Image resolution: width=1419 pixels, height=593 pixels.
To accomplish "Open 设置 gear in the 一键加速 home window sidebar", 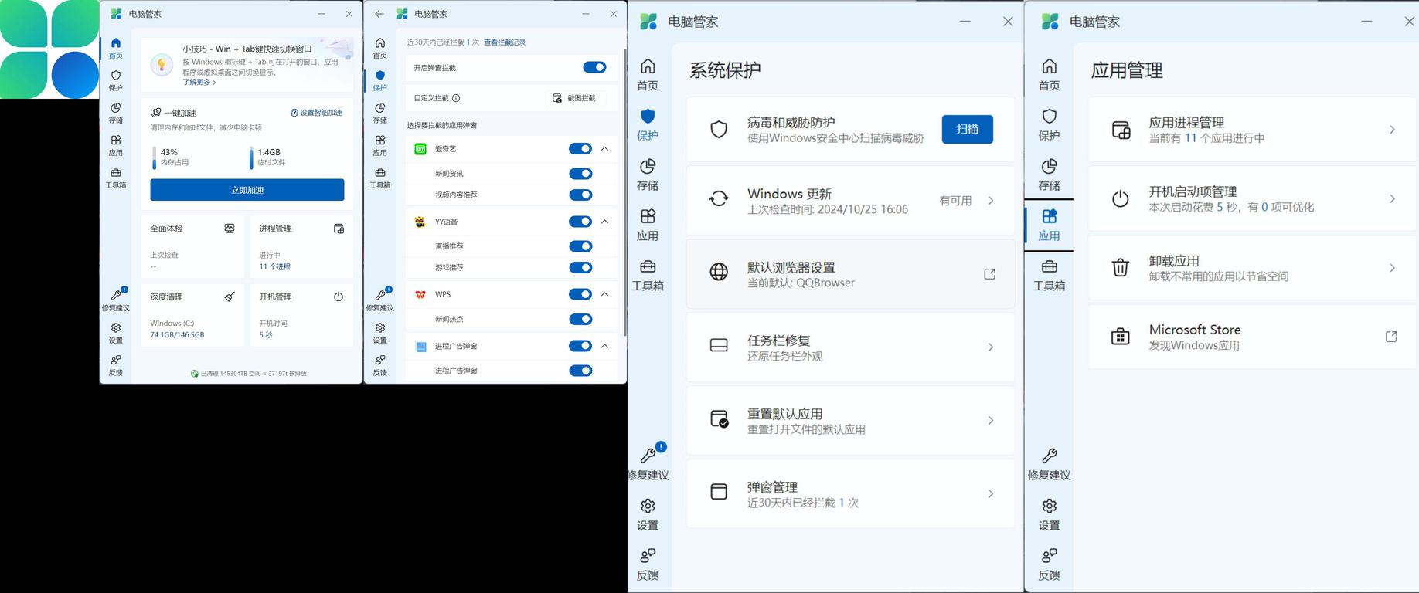I will (x=115, y=333).
